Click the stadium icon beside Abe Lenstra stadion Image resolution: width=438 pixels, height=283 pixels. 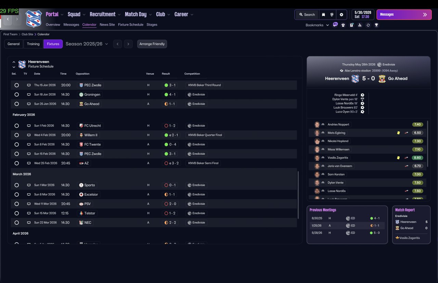(x=342, y=70)
